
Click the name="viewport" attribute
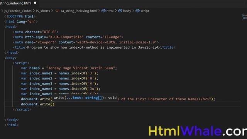pos(41,42)
